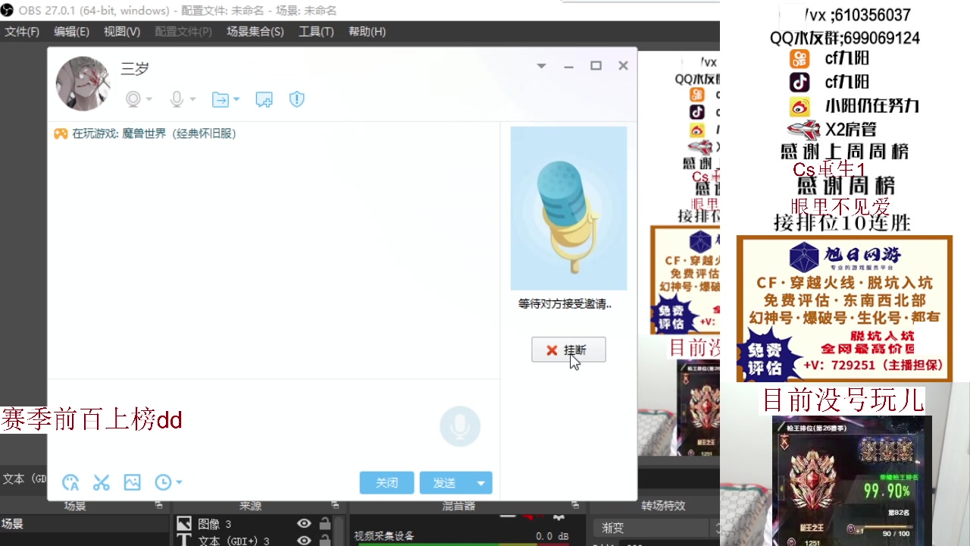Select the scissors screenshot tool
Screen dimensions: 970x546
pos(102,482)
